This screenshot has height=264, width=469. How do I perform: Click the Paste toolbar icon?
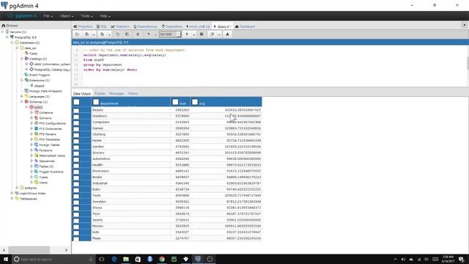127,34
